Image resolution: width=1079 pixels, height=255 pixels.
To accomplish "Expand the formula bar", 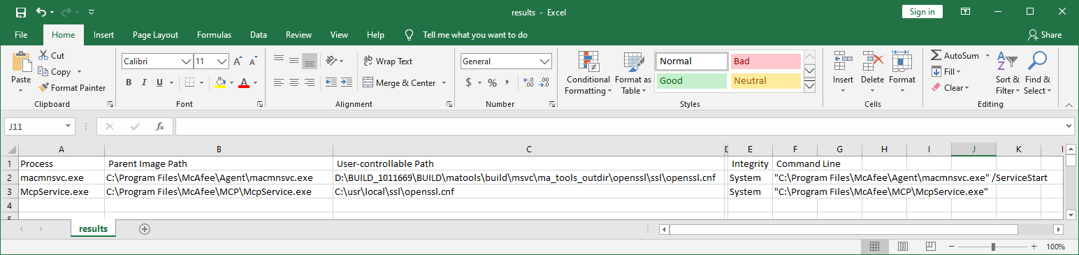I will click(1069, 126).
